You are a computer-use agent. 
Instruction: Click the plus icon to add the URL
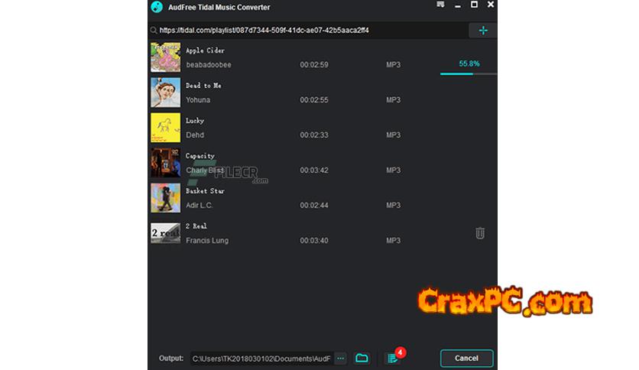483,30
